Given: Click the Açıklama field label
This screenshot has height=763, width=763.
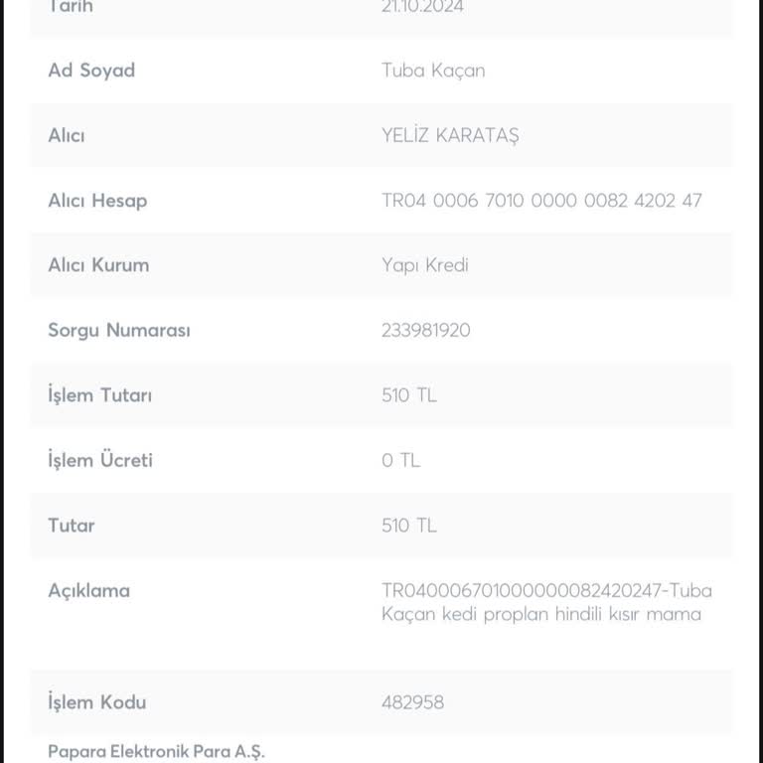Looking at the screenshot, I should tap(89, 592).
